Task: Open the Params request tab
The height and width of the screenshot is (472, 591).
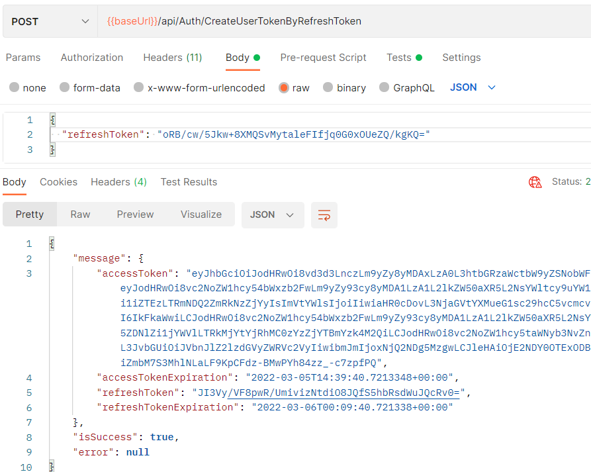Action: tap(23, 58)
